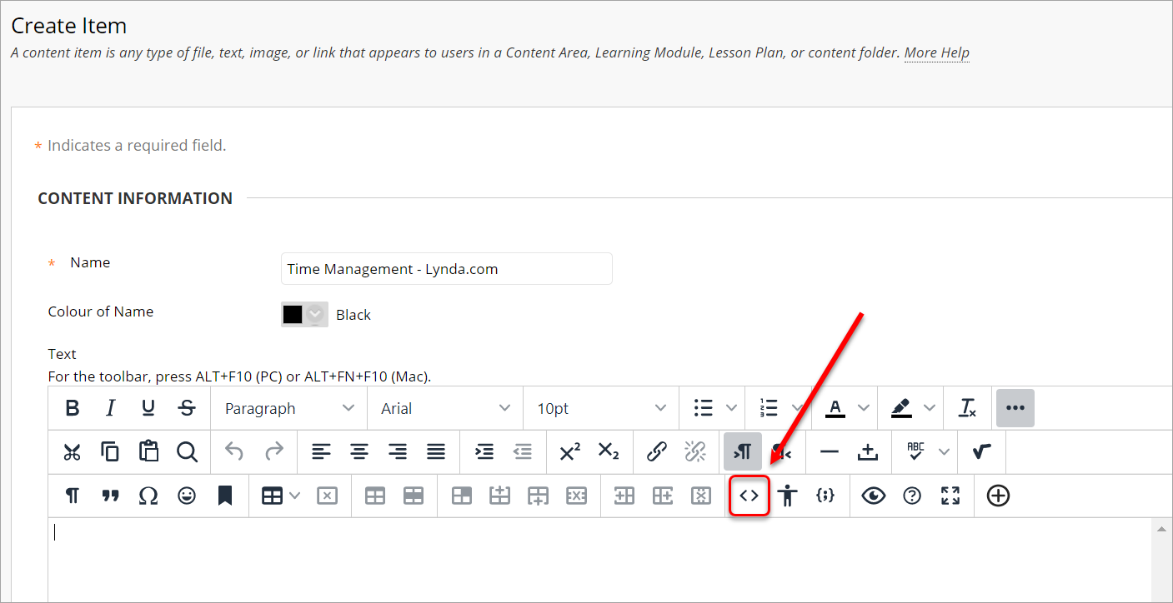Insert a blockquote

coord(110,496)
